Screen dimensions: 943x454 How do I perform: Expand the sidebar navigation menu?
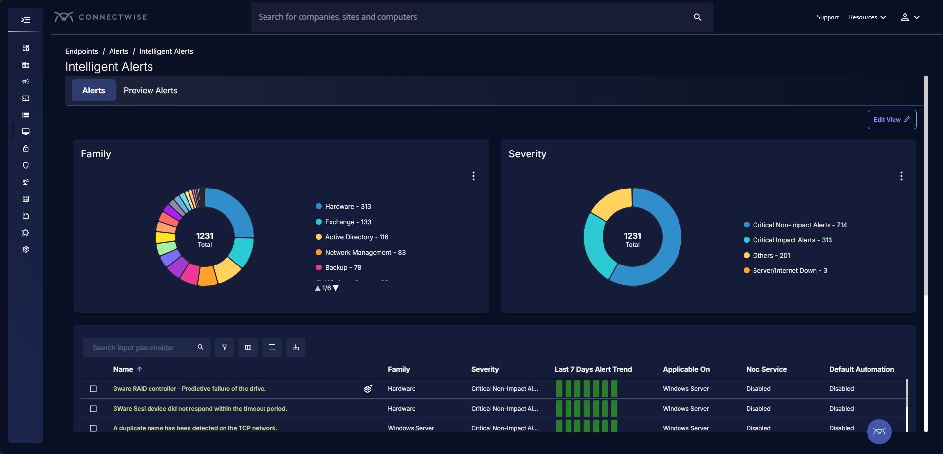point(26,20)
